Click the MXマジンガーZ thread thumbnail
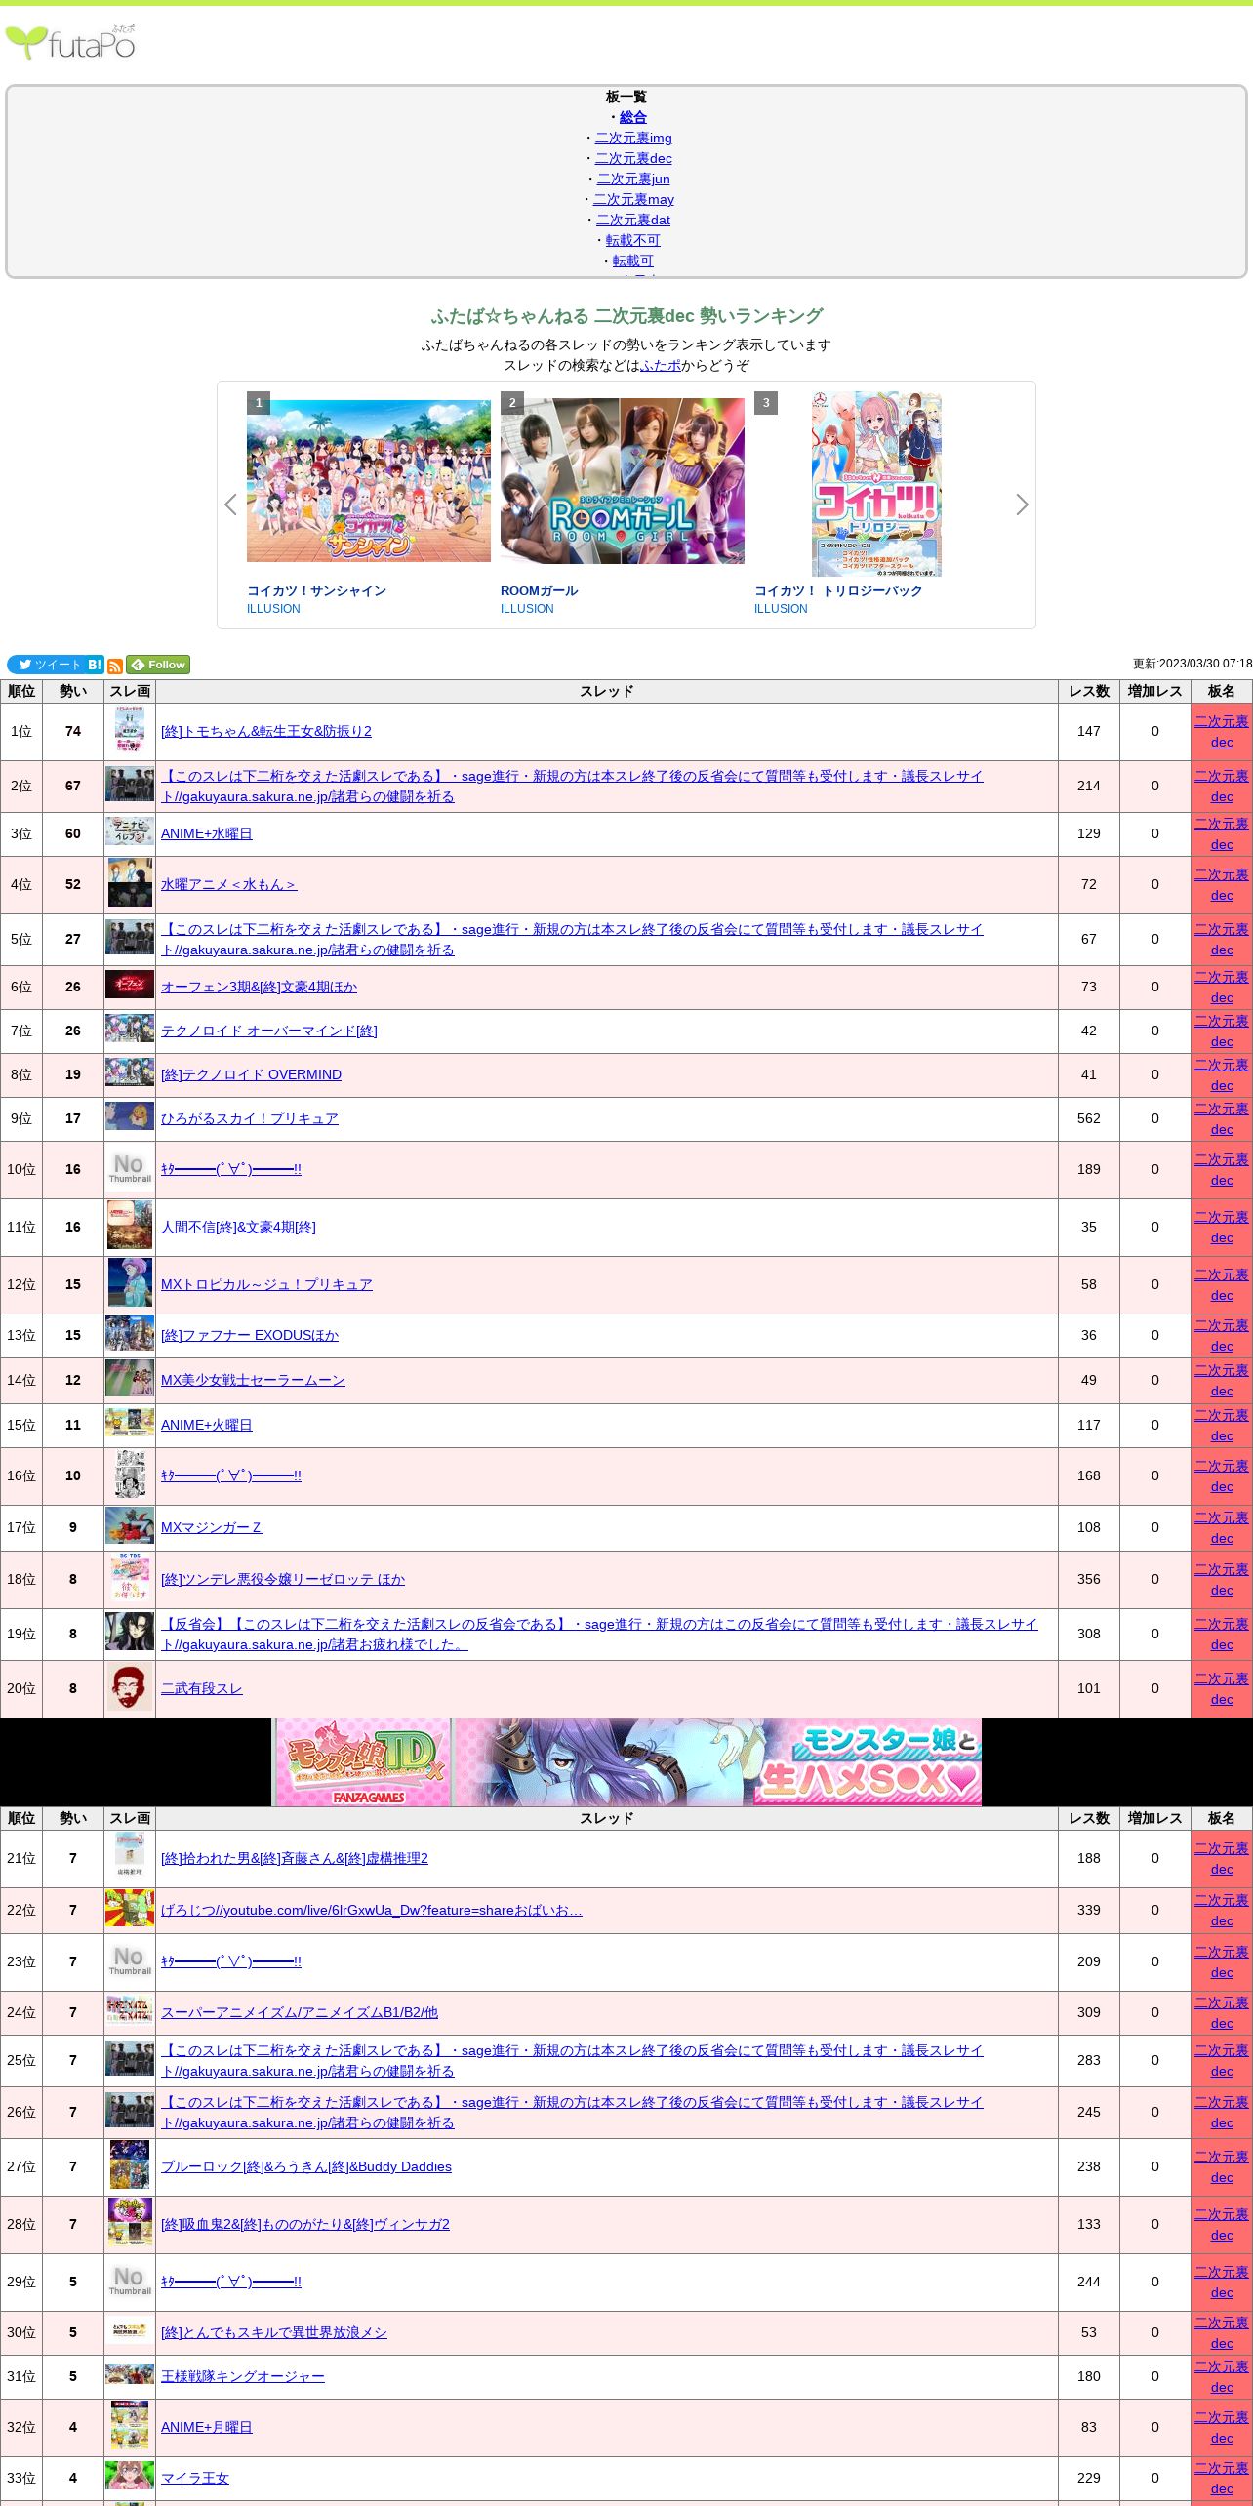This screenshot has width=1253, height=2506. [130, 1526]
